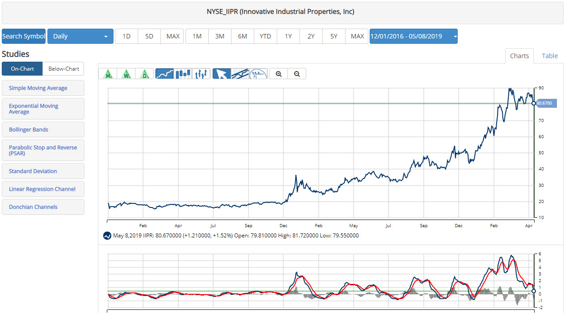The height and width of the screenshot is (313, 565).
Task: Click the weekly 'W' triangle icon
Action: point(126,74)
